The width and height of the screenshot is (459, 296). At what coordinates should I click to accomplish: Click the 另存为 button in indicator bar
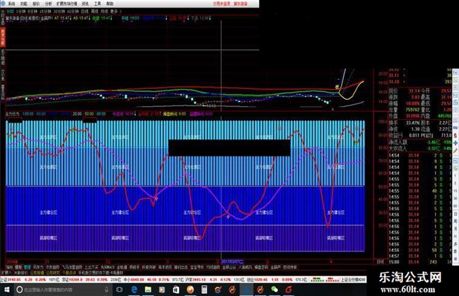[x=38, y=267]
